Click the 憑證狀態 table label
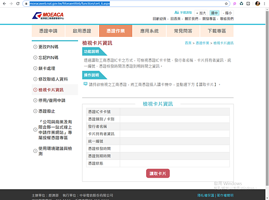The image size is (269, 200). click(x=95, y=163)
